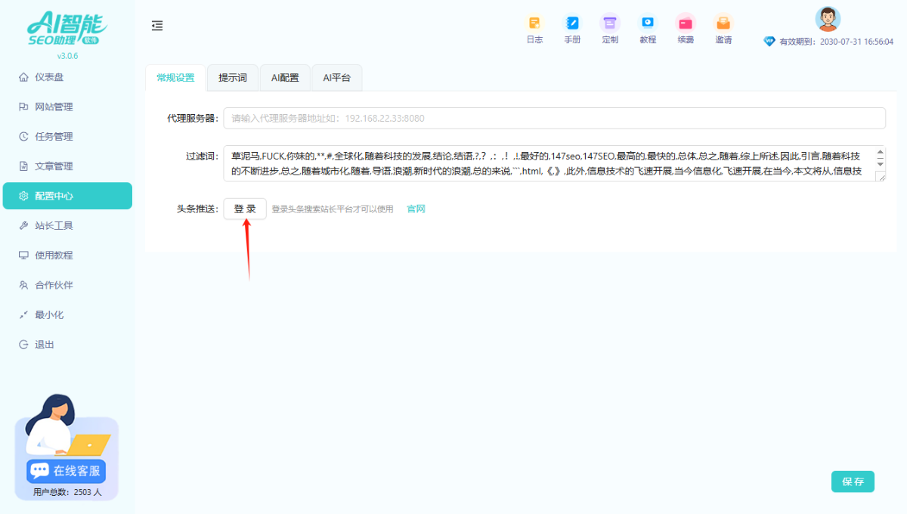Click the 过滤词 textarea resize handle
The height and width of the screenshot is (514, 907).
coord(881,176)
